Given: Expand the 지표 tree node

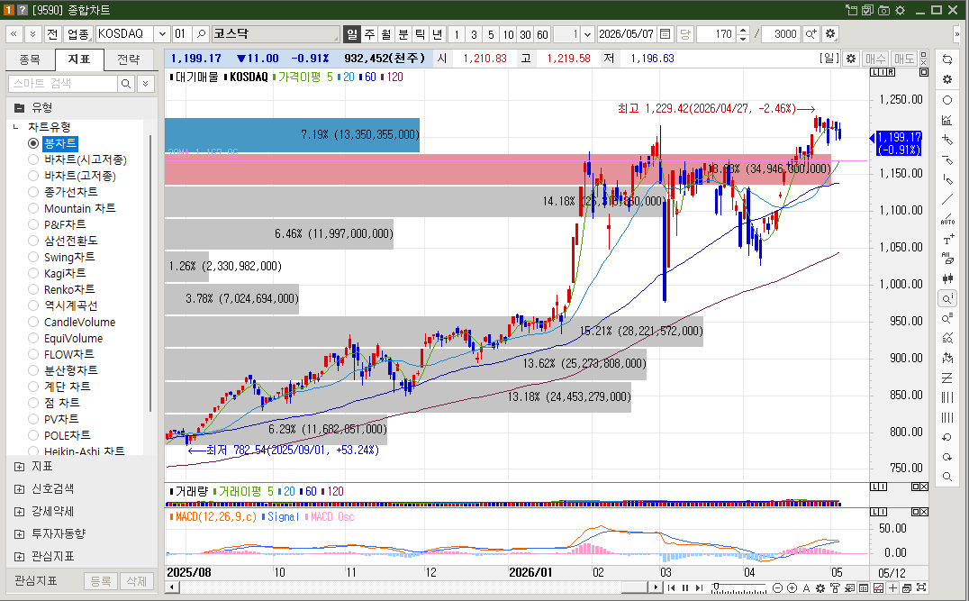Looking at the screenshot, I should coord(19,467).
